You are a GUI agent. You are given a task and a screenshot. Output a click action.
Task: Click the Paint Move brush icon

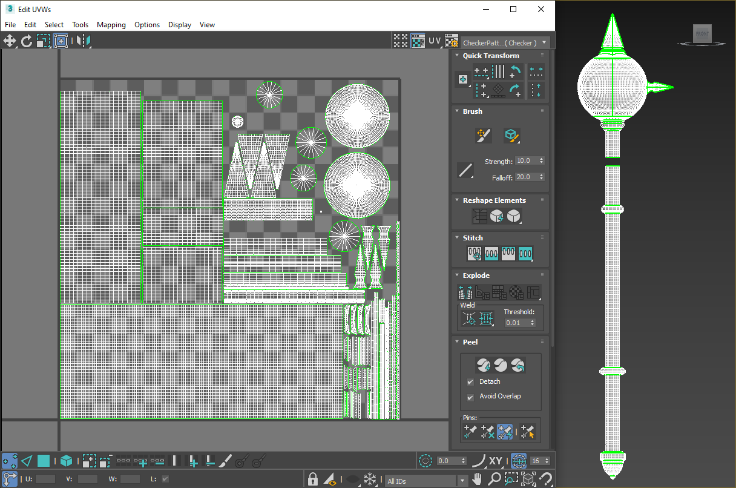[x=482, y=135]
